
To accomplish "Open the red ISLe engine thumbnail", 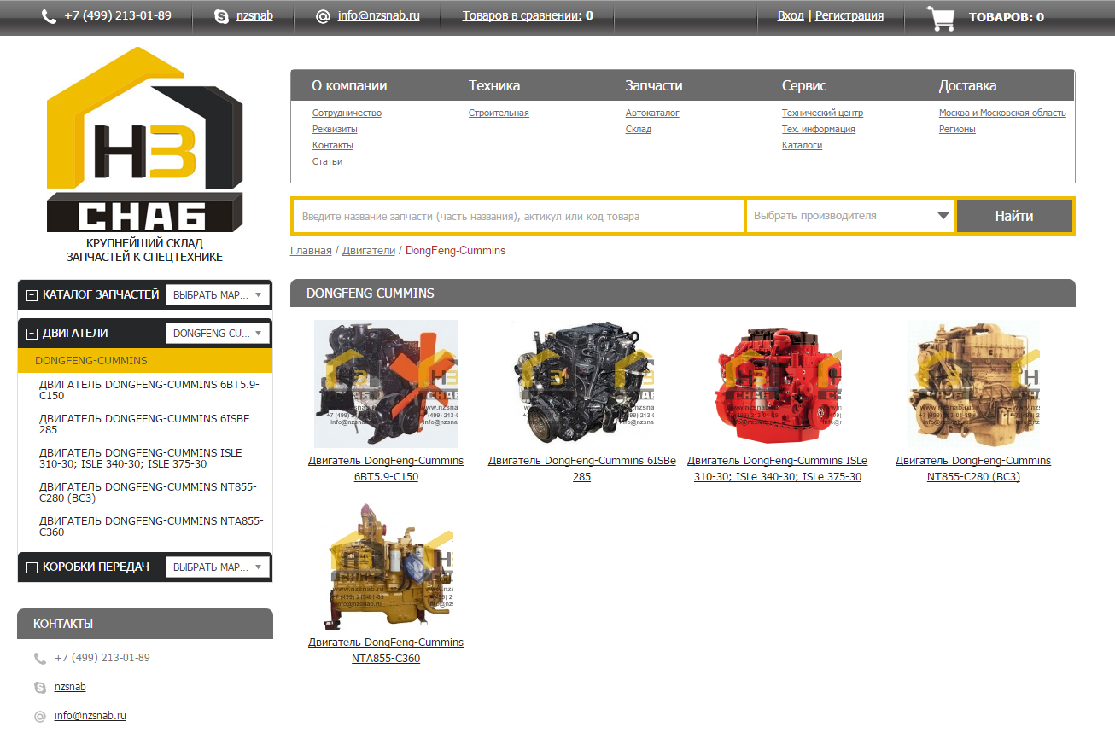I will [778, 384].
